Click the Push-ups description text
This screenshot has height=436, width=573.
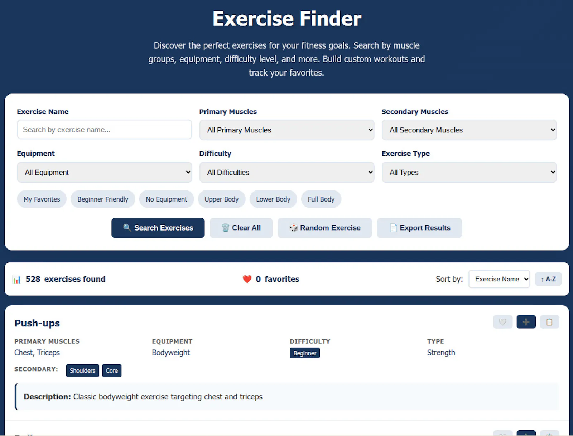tap(168, 397)
